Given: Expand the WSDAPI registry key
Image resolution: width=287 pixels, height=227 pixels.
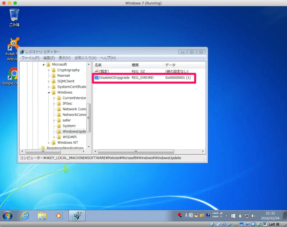Looking at the screenshot, I should (54, 137).
